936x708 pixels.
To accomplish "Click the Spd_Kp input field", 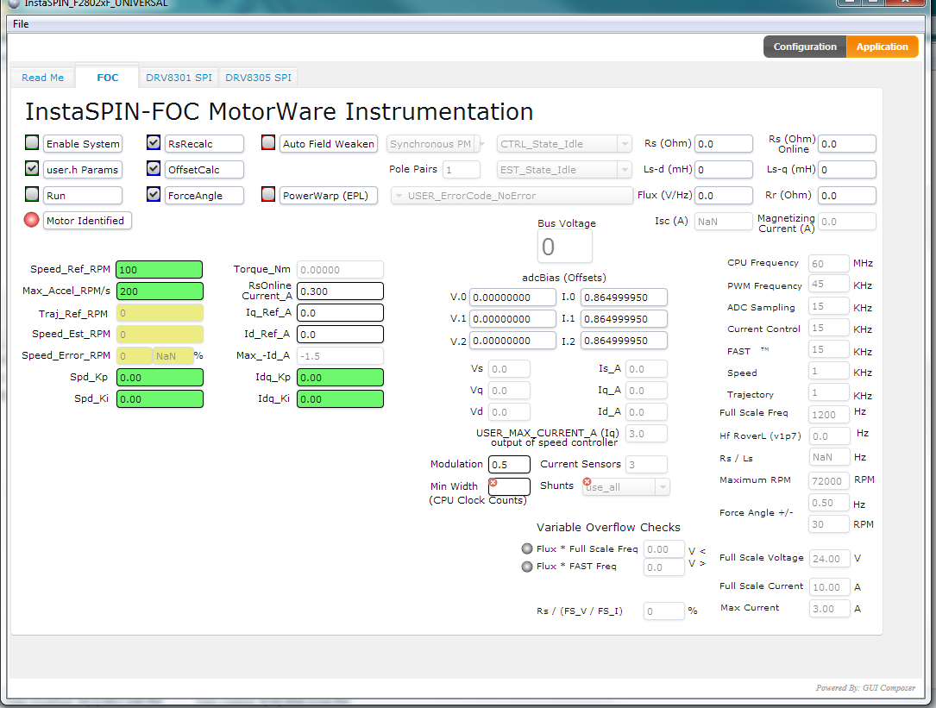I will (160, 377).
